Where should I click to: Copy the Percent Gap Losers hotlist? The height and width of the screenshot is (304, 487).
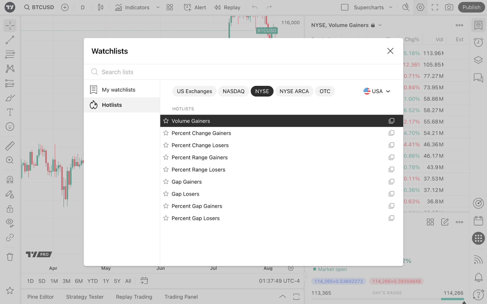coord(391,218)
